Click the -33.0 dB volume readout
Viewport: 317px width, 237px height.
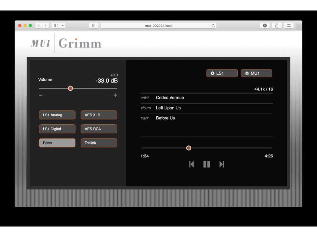coord(107,81)
